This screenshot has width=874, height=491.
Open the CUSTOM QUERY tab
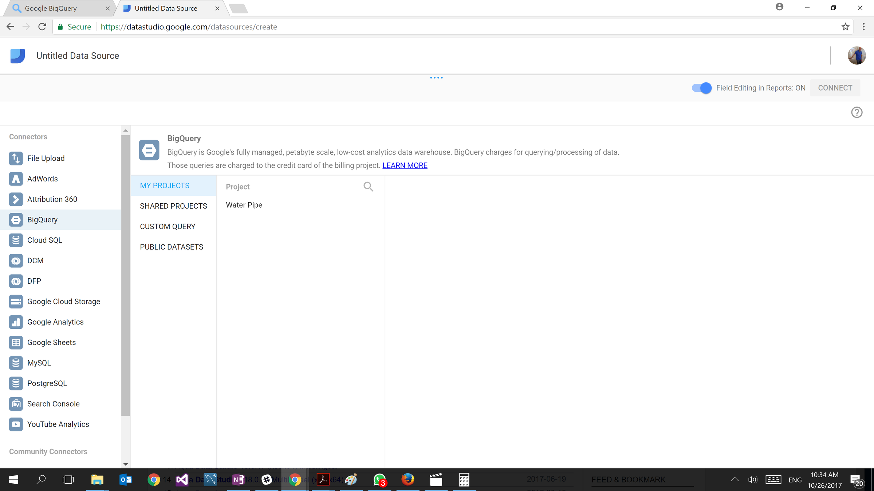point(174,227)
